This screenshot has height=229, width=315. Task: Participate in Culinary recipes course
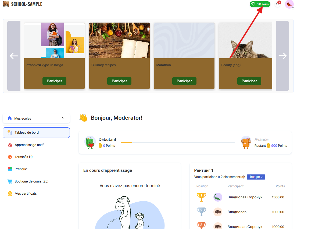tap(119, 81)
